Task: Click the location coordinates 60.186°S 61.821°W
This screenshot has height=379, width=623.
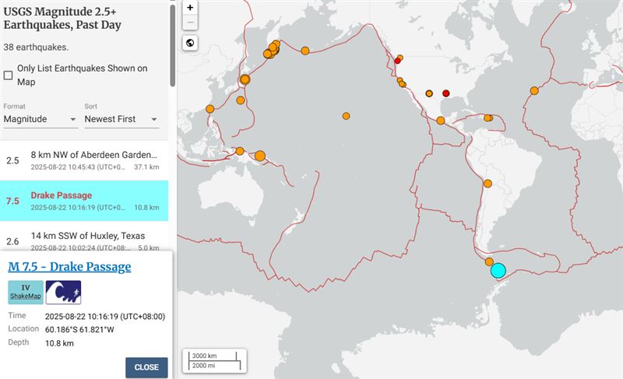Action: [79, 329]
